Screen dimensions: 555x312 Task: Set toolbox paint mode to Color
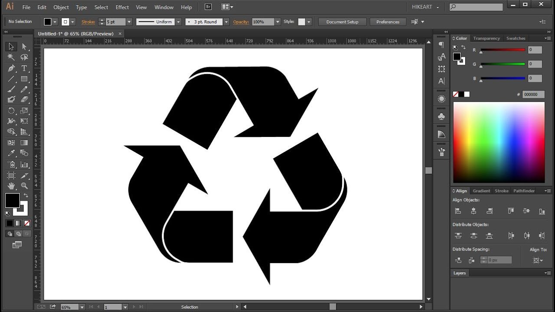coord(10,223)
